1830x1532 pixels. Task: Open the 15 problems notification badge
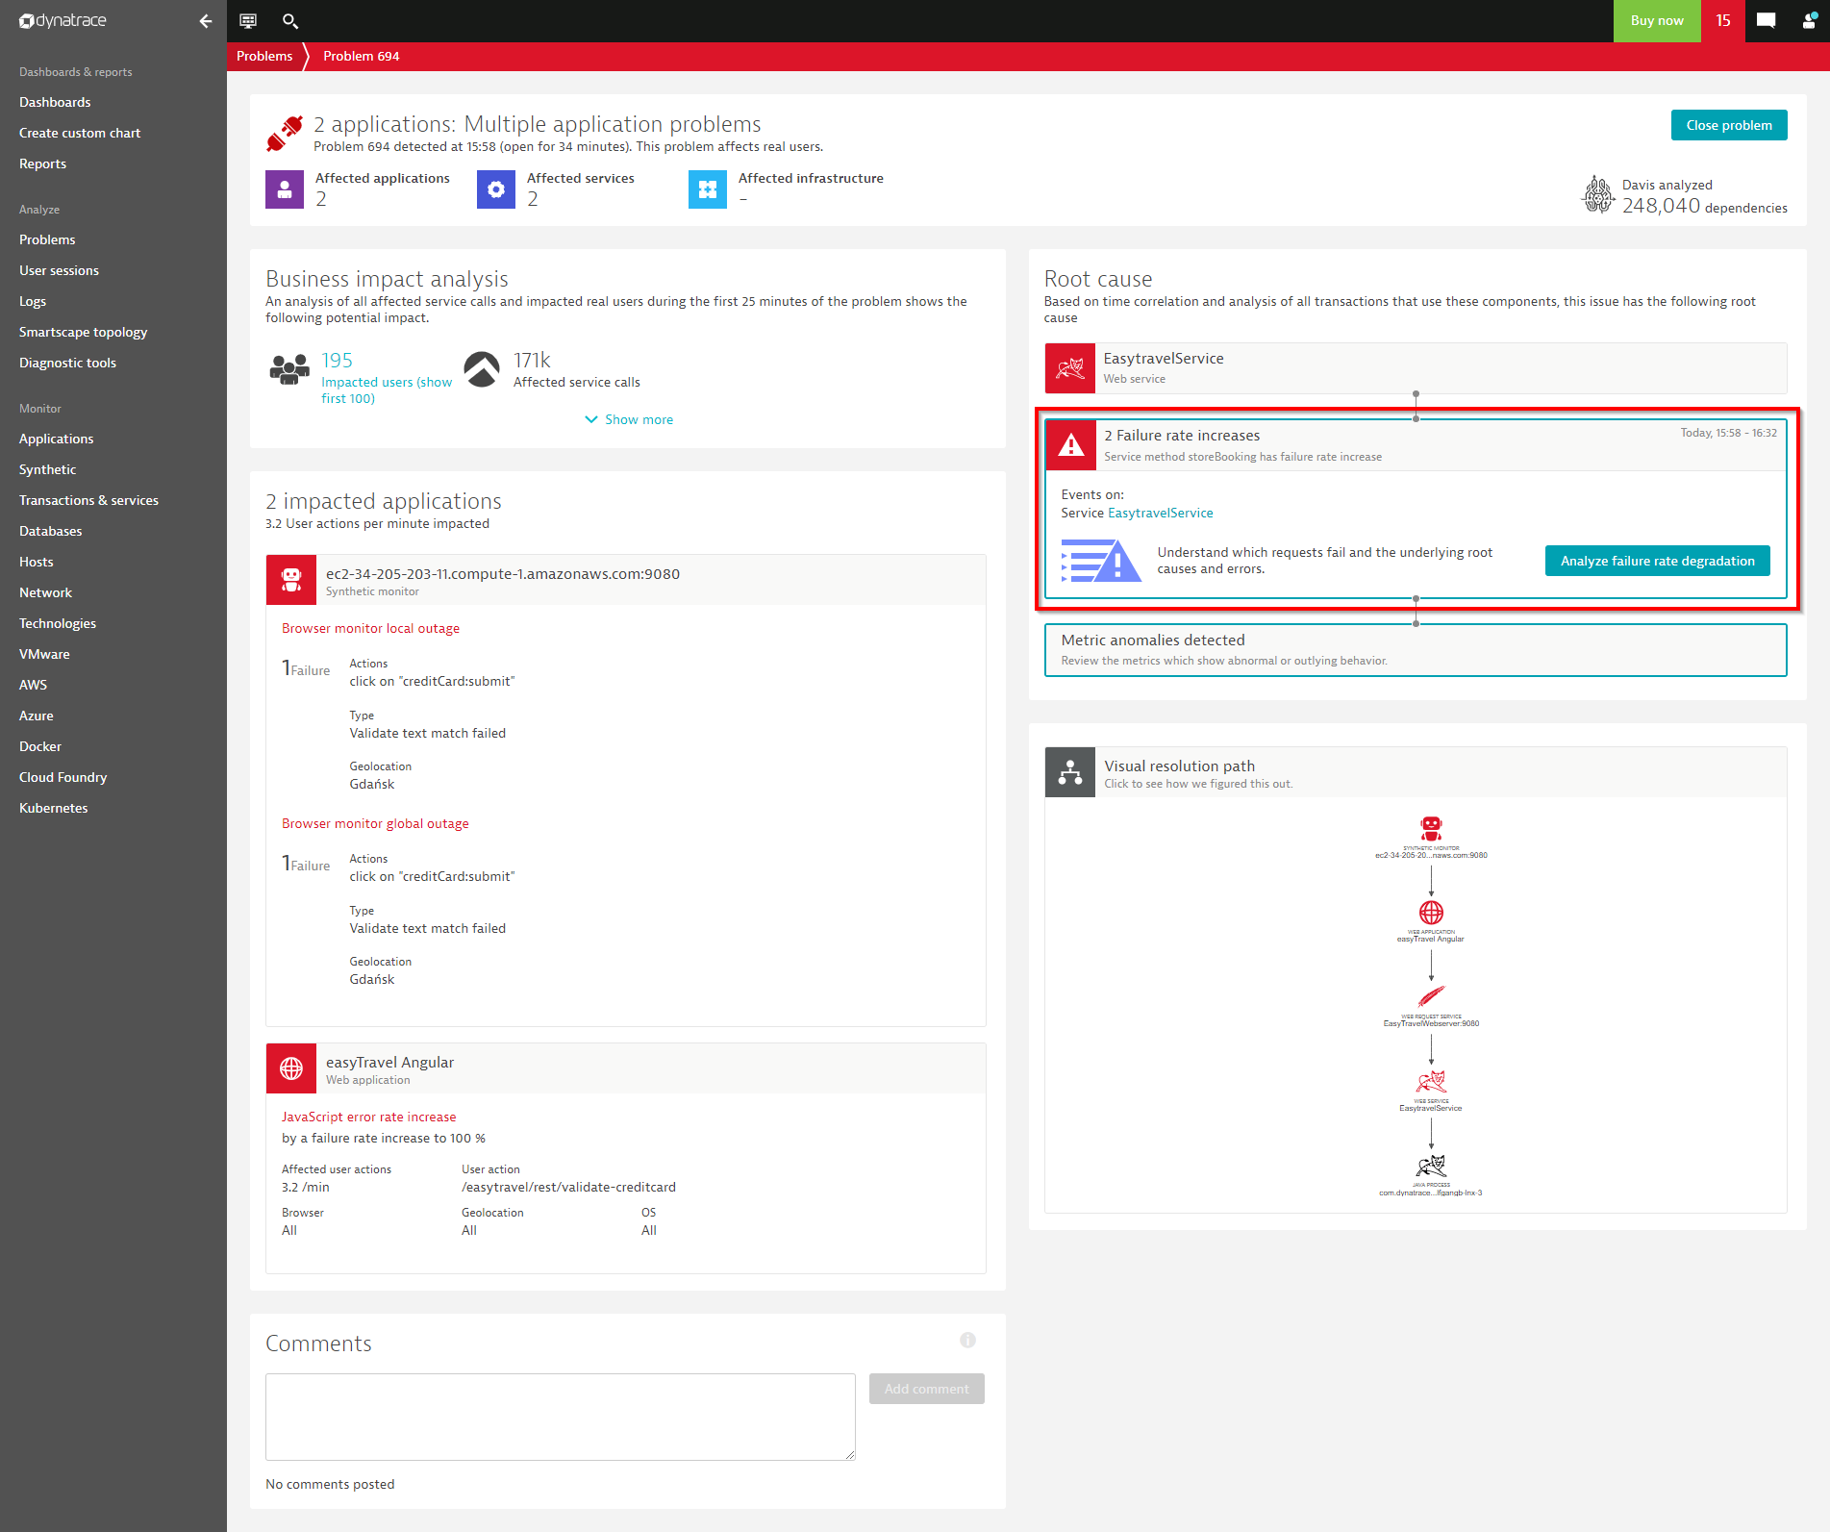point(1722,20)
